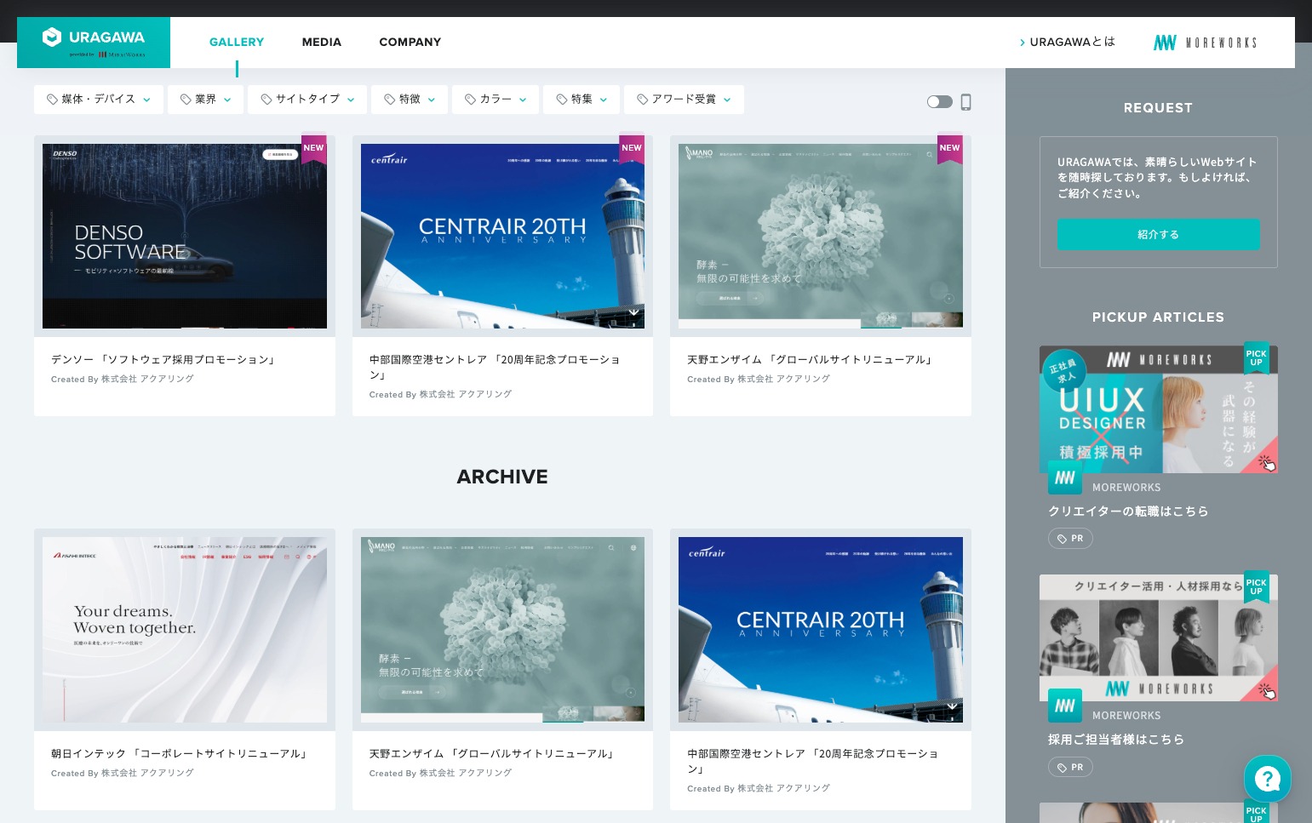
Task: Open the デンソー「ソフトウェア採用プロモーション」 title link
Action: 164,360
